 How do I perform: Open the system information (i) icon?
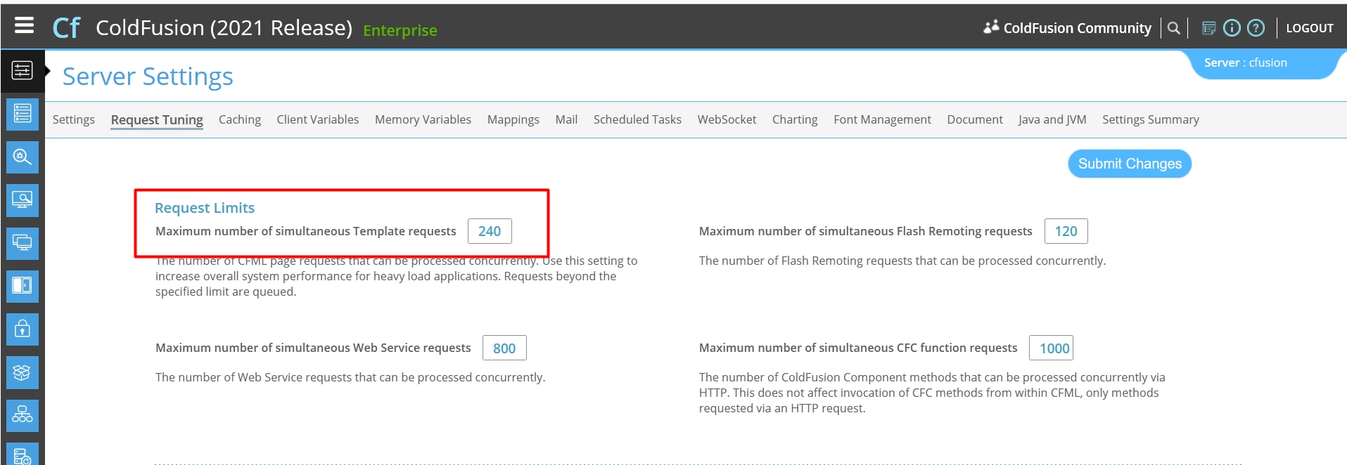1232,28
